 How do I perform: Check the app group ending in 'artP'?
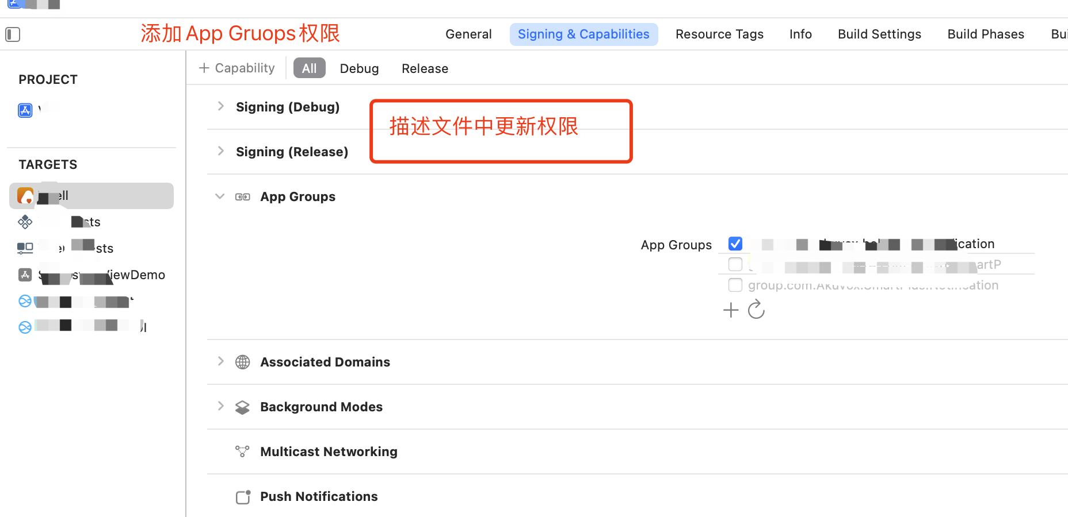(735, 264)
